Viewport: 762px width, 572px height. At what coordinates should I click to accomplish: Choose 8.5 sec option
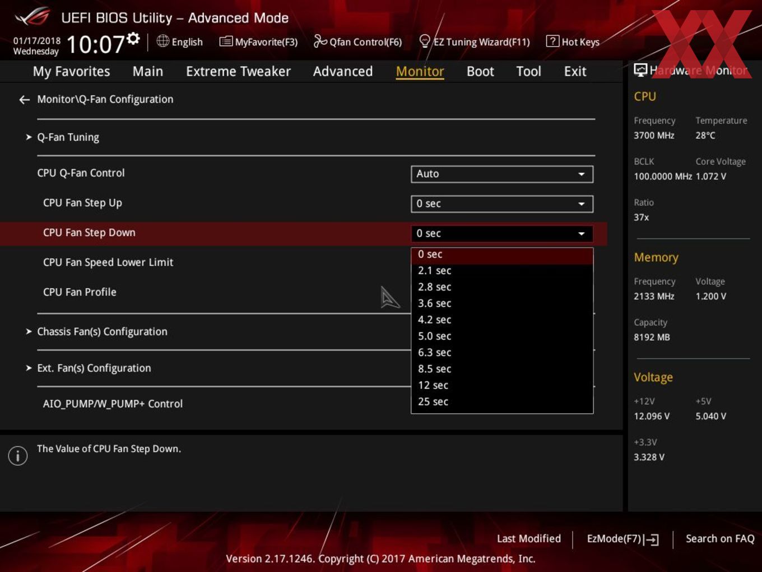pyautogui.click(x=502, y=369)
